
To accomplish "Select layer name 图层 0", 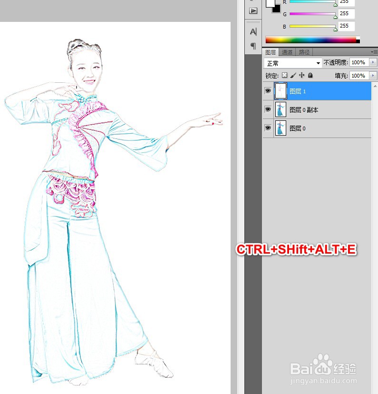I will pyautogui.click(x=298, y=128).
